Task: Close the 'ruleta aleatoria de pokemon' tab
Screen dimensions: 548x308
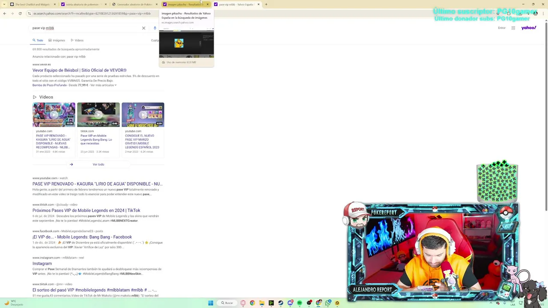Action: [106, 4]
